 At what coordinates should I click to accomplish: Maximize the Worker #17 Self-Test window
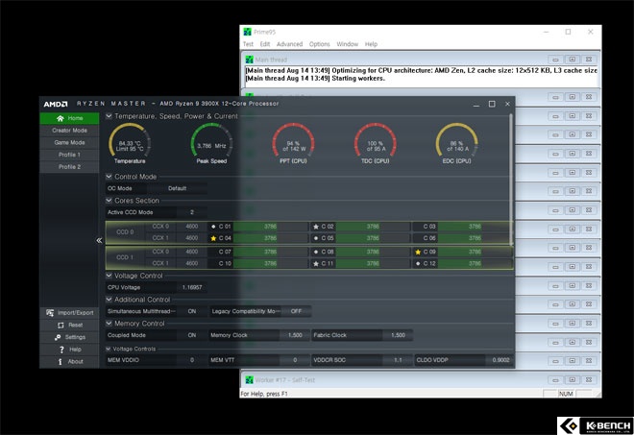point(573,380)
